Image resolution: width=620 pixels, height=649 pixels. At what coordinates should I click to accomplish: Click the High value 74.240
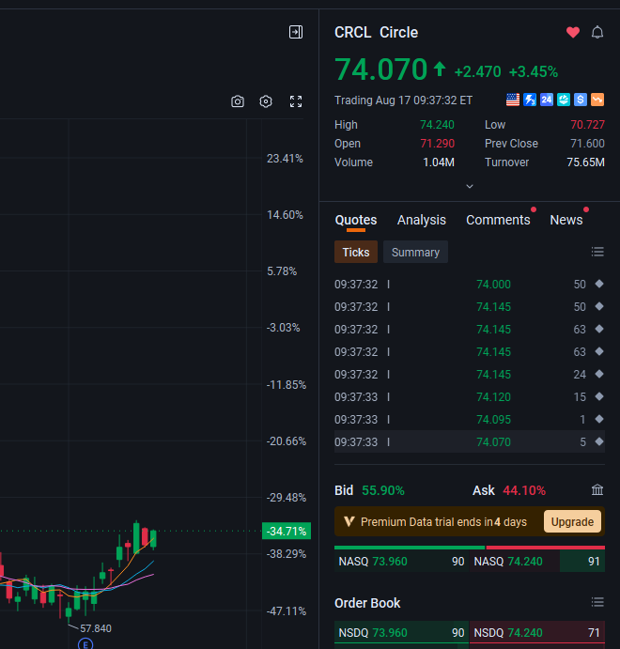point(437,125)
